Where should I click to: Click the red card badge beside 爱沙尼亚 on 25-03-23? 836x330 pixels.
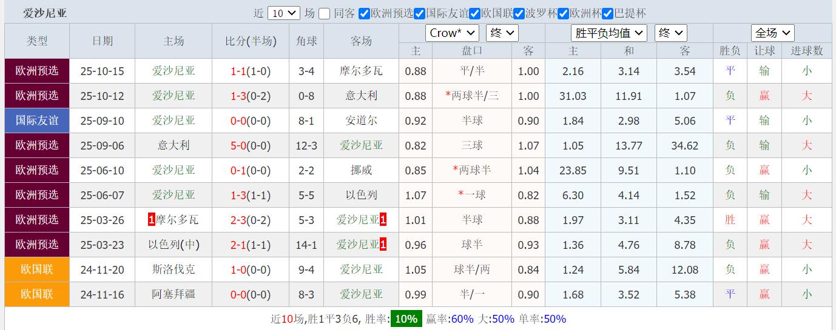coord(383,245)
